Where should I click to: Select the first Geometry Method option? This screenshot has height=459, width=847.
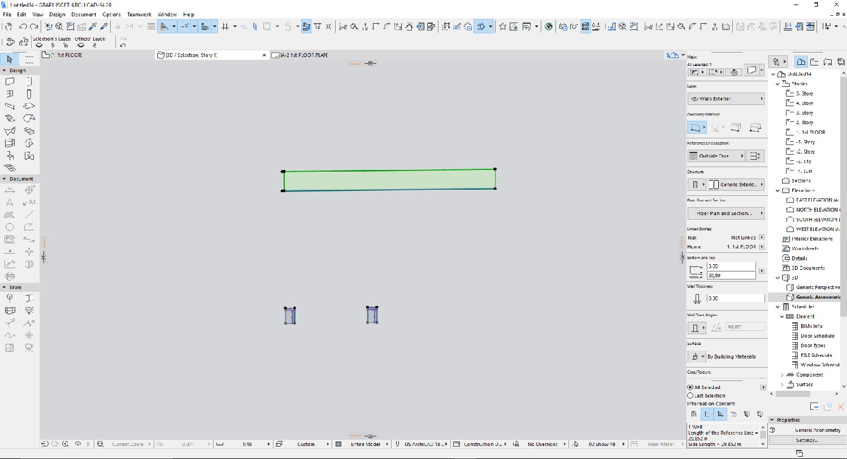tap(696, 128)
